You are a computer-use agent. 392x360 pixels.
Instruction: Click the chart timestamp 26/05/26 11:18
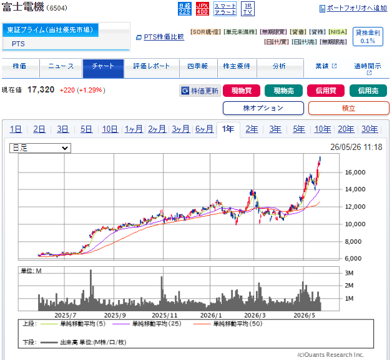(x=356, y=147)
